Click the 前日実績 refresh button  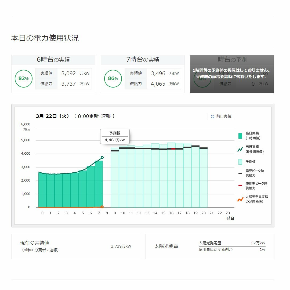221,116
